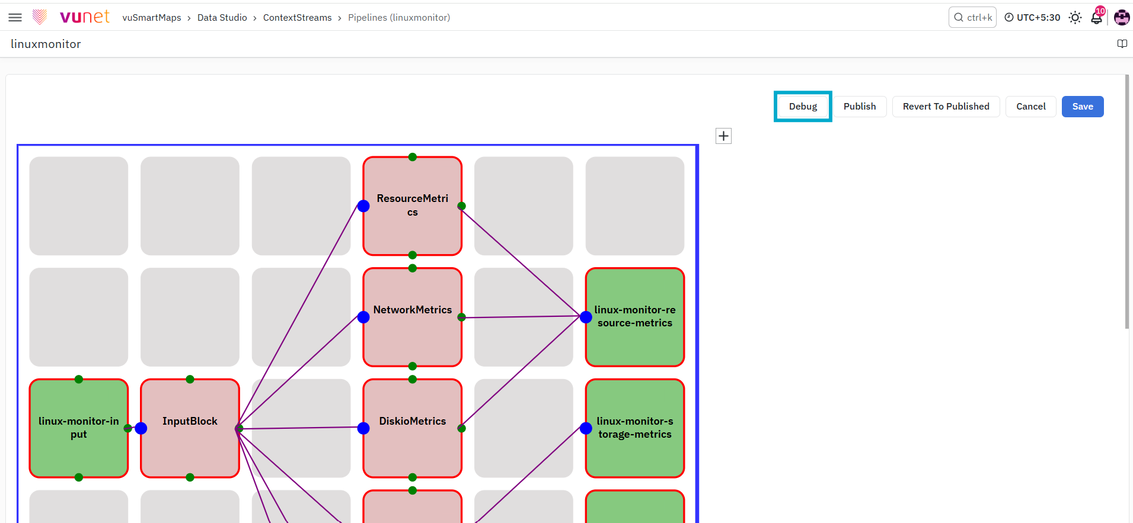This screenshot has height=523, width=1133.
Task: Open the hamburger navigation menu
Action: click(x=15, y=18)
